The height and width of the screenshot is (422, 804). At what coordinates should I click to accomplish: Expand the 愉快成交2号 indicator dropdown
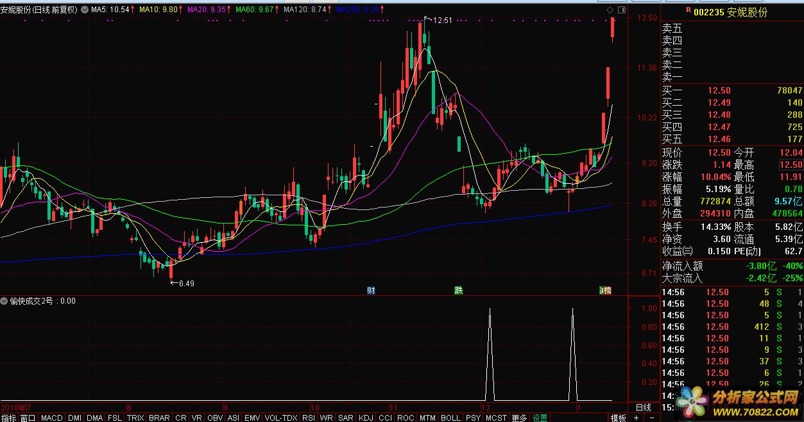(5, 301)
